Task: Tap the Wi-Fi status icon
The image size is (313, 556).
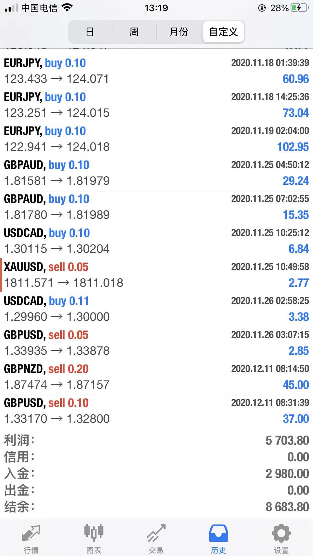Action: 67,8
